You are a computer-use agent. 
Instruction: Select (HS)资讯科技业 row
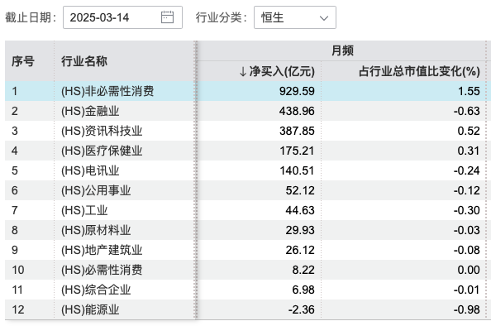(x=245, y=131)
